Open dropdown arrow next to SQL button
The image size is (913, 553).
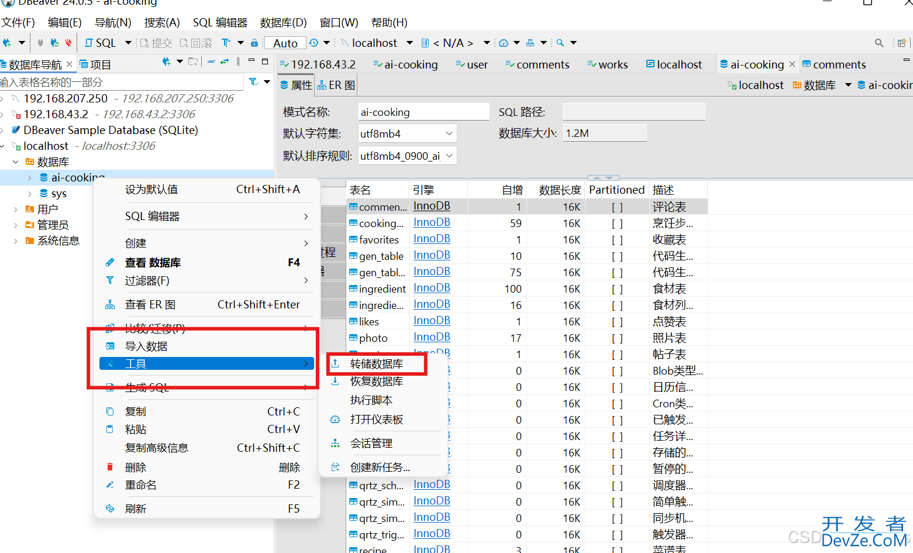coord(128,43)
